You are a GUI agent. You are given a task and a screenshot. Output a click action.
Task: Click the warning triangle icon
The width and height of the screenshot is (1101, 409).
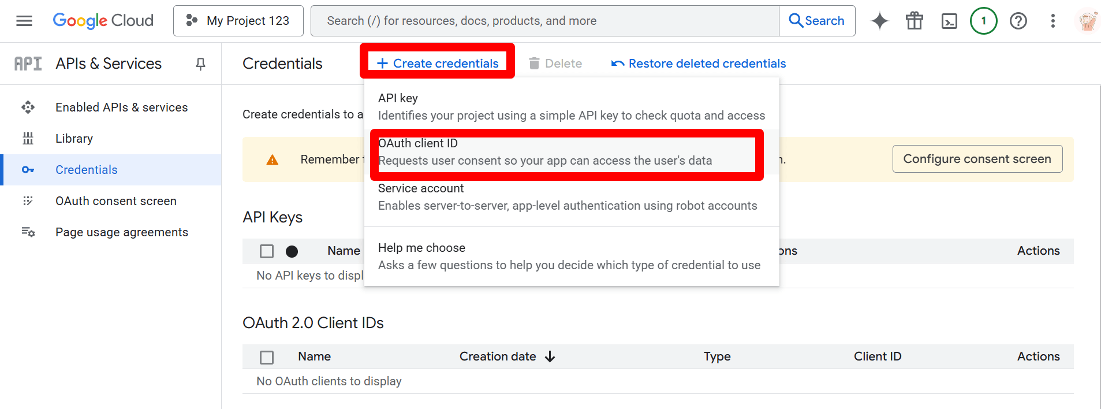click(273, 160)
